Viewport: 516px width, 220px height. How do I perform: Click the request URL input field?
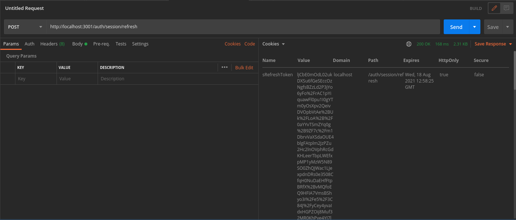click(220, 26)
